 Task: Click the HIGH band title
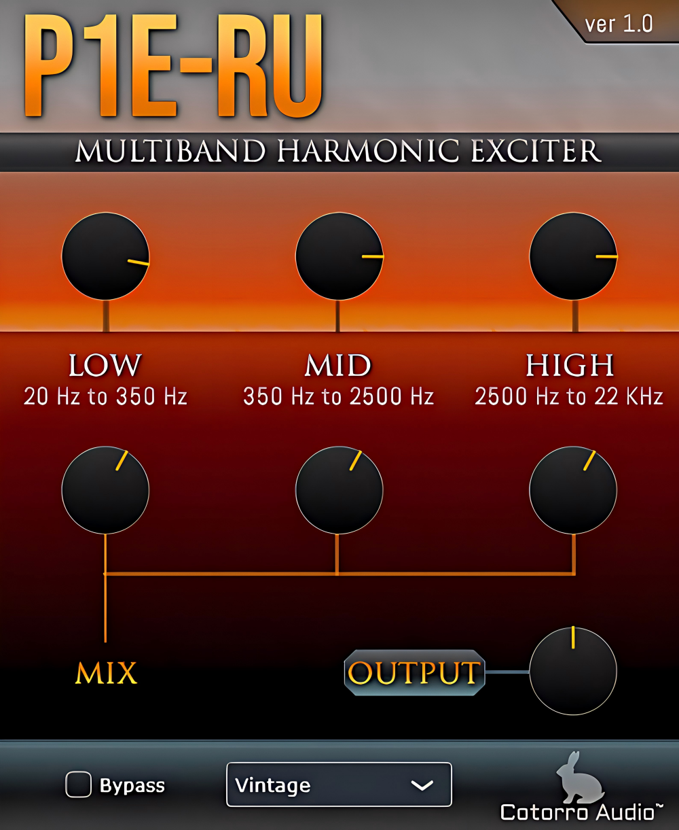(570, 366)
